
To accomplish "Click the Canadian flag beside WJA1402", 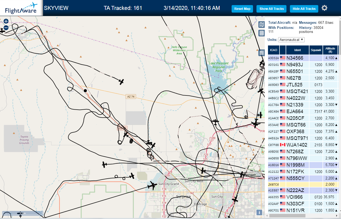I will pos(283,145).
